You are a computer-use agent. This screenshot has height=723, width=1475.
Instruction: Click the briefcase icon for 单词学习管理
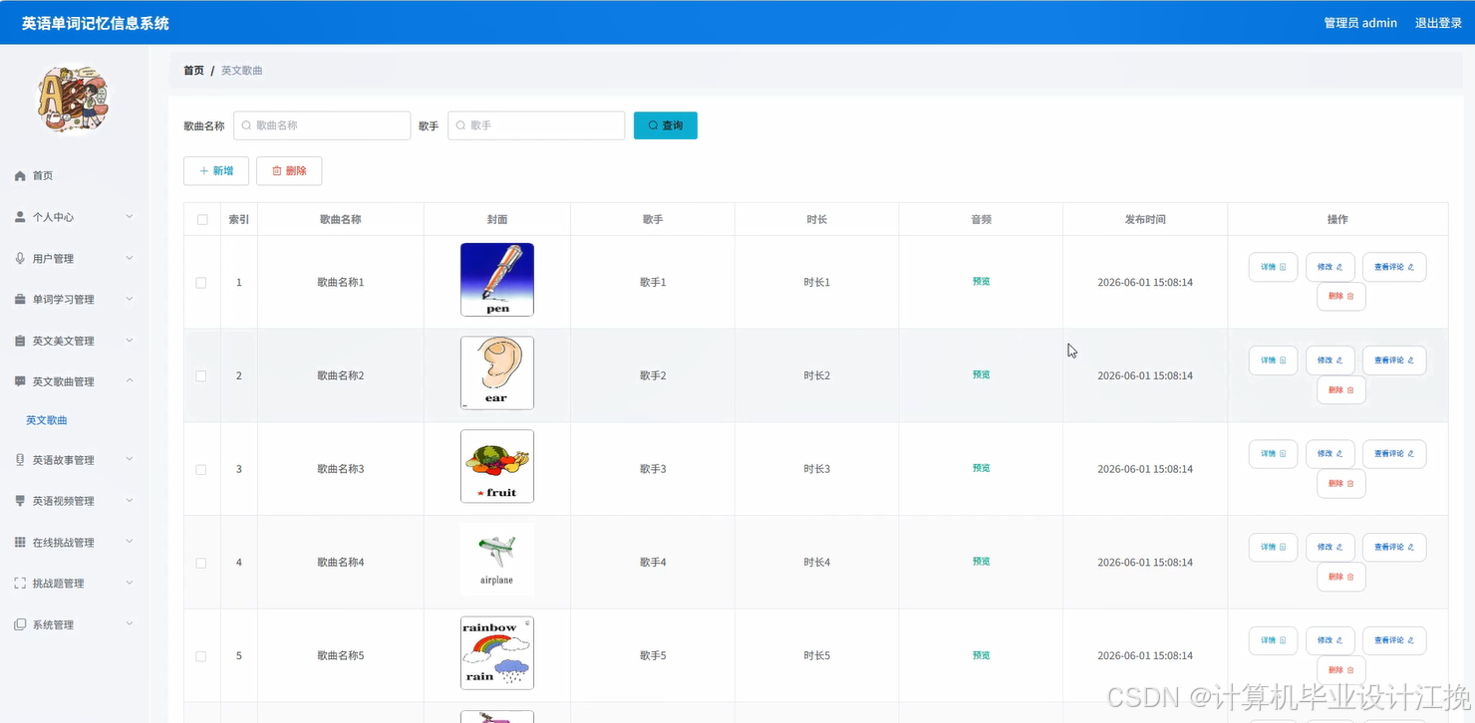(20, 299)
